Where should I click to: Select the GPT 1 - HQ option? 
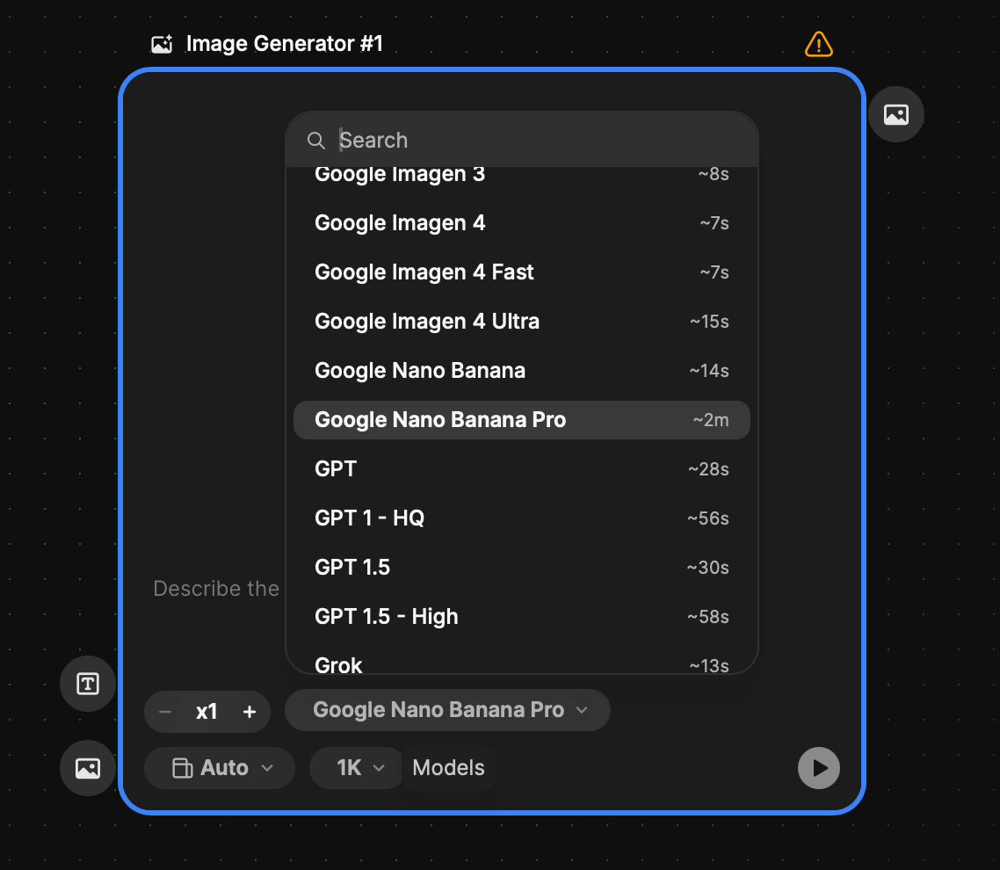click(521, 518)
